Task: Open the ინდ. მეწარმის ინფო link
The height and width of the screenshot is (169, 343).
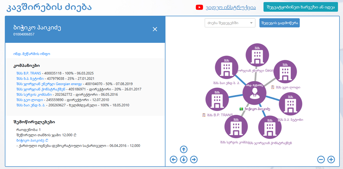Action: [31, 54]
